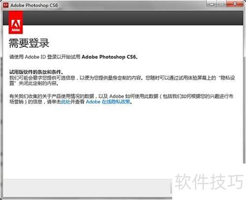Click the '此处' link
Viewport: 246px width, 200px height.
65,101
